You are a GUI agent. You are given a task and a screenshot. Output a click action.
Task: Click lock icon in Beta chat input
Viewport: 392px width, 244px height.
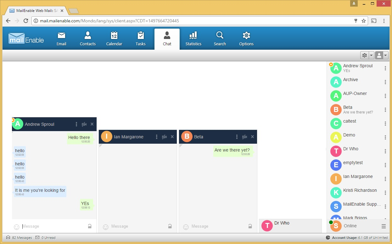[250, 226]
